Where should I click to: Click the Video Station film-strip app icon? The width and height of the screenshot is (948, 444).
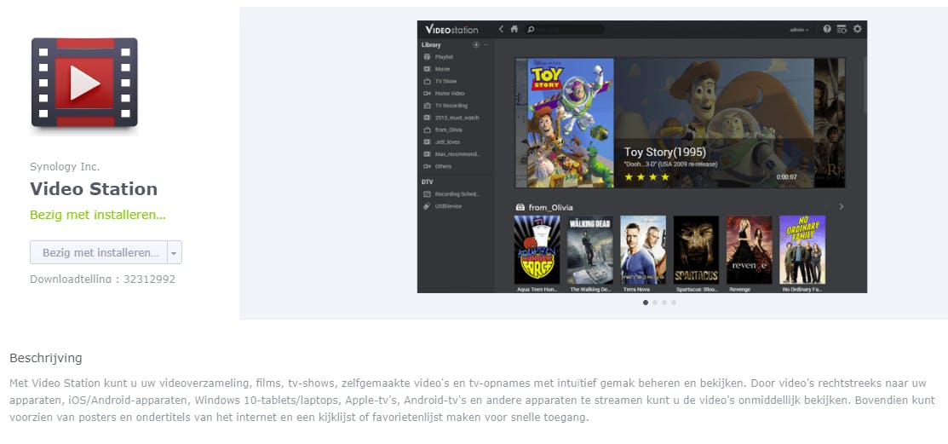pyautogui.click(x=84, y=83)
